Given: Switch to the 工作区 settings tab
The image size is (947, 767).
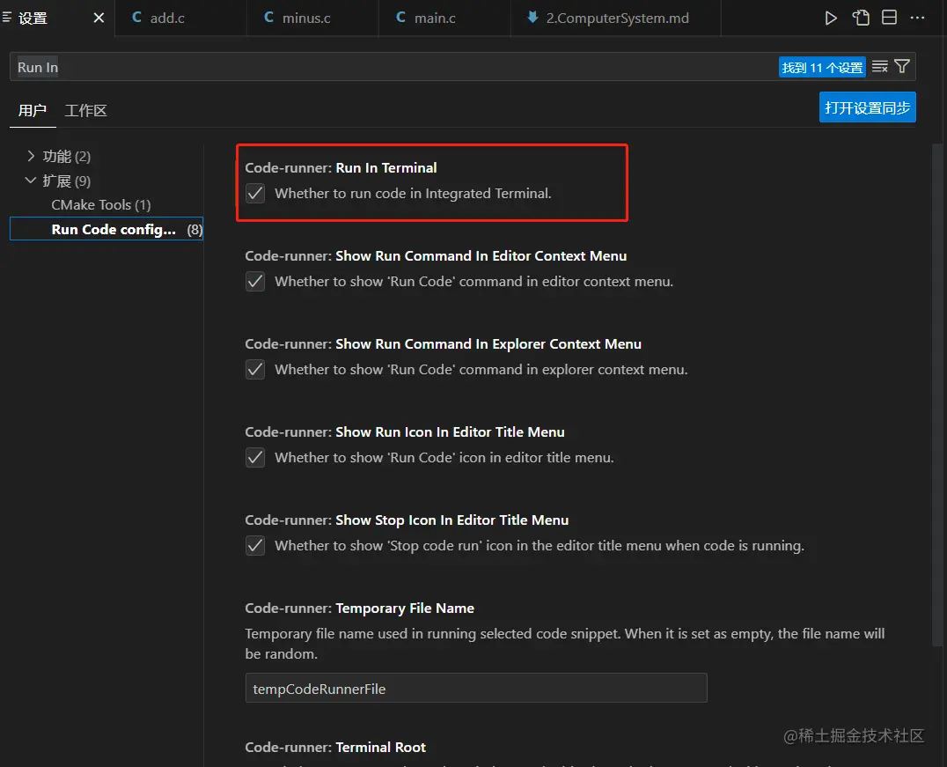Looking at the screenshot, I should tap(85, 111).
